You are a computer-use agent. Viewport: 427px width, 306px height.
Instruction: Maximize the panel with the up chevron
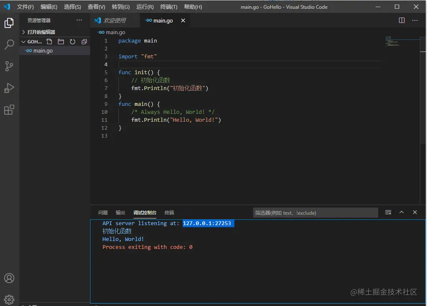pos(402,212)
